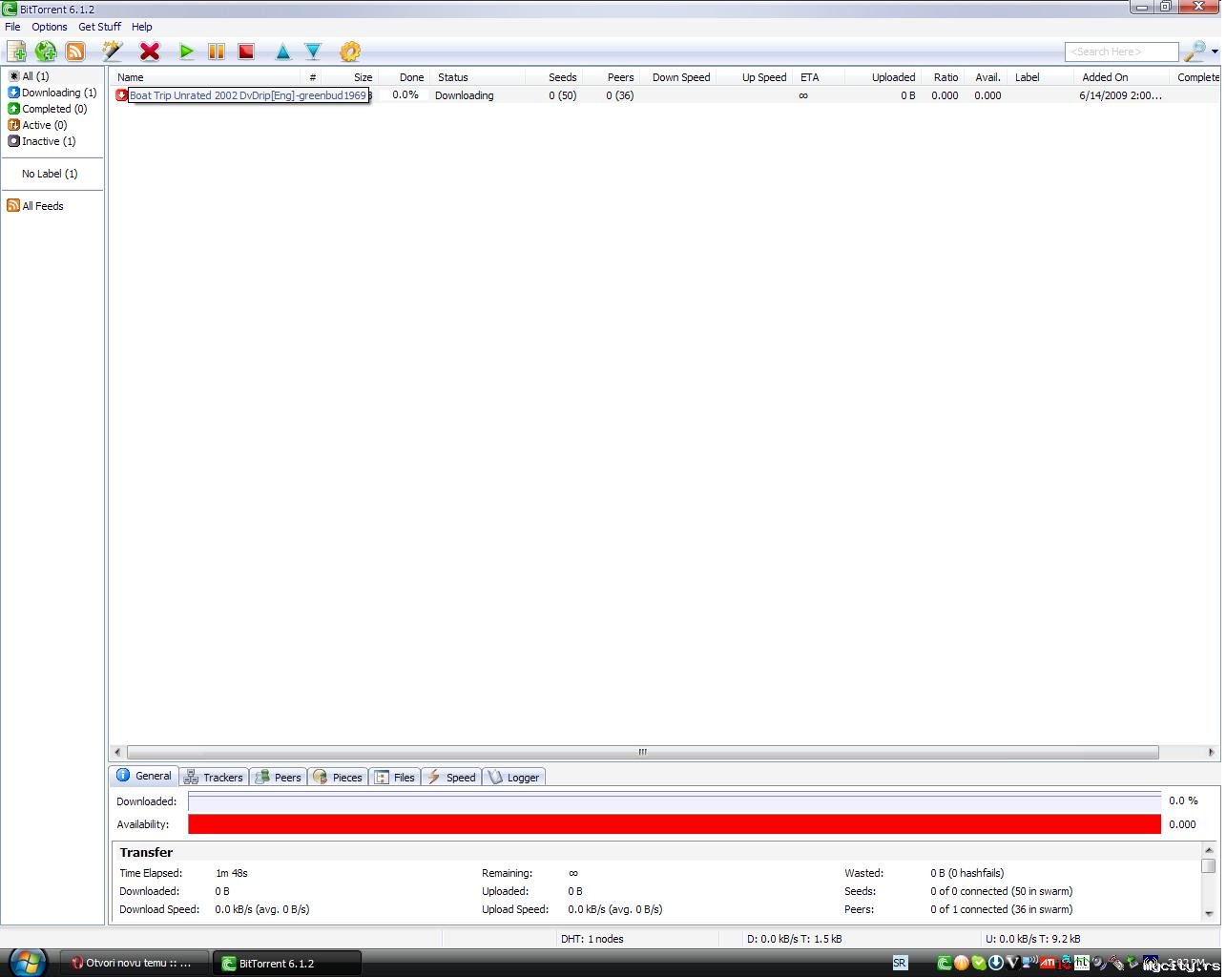Select the Completed (0) category

(x=48, y=109)
